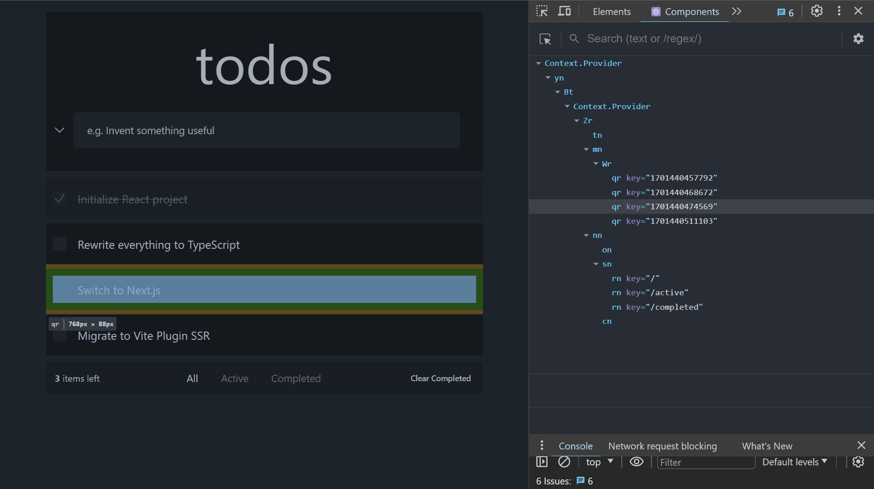Filter todos by the Active link
This screenshot has height=489, width=874.
pos(234,378)
